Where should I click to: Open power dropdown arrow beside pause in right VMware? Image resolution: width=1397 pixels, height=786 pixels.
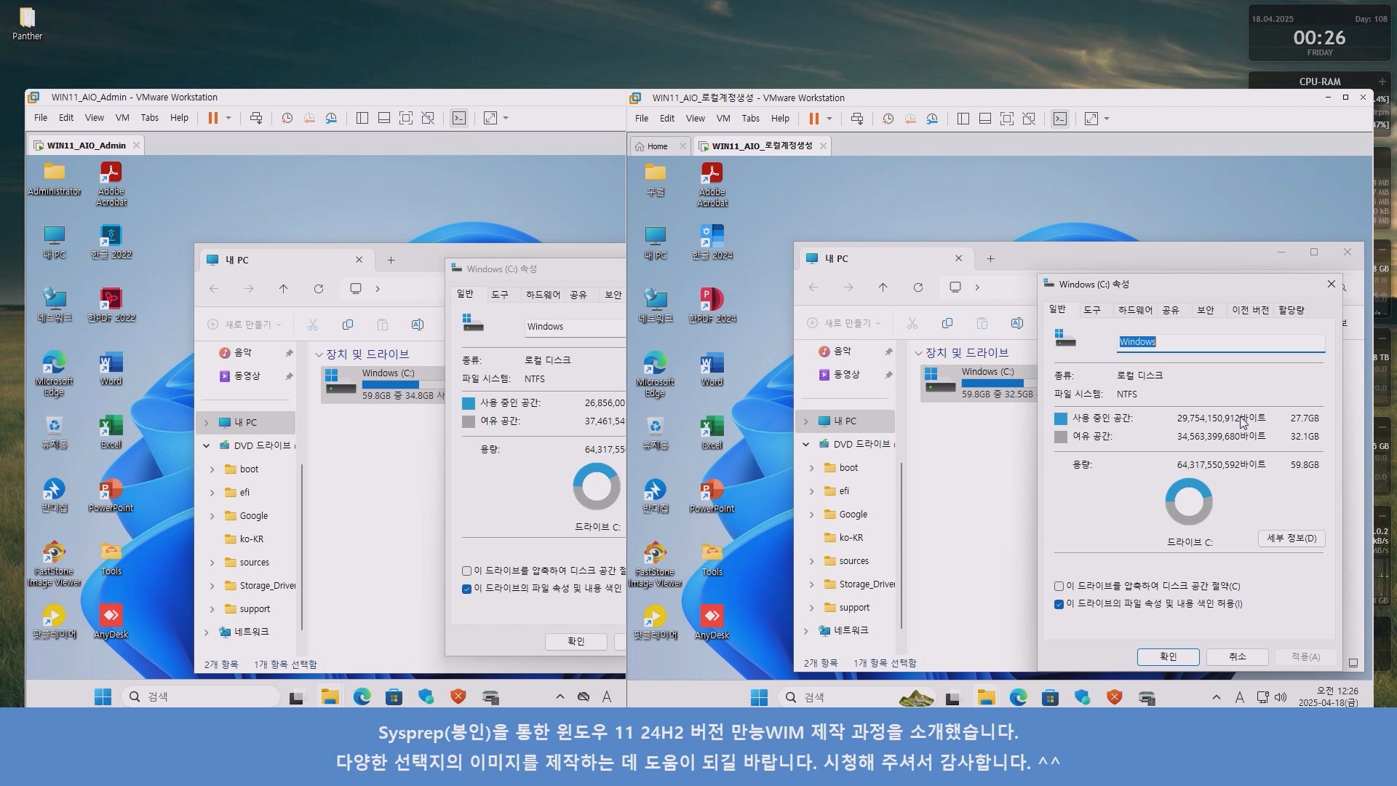coord(829,119)
